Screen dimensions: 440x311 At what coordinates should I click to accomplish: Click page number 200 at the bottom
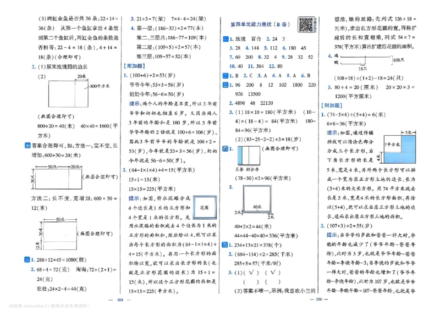(319, 299)
